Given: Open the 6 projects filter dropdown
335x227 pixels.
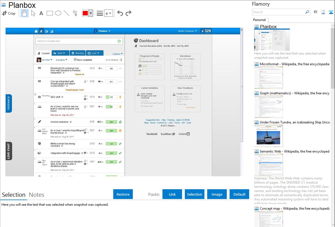Looking at the screenshot, I should coord(62,60).
